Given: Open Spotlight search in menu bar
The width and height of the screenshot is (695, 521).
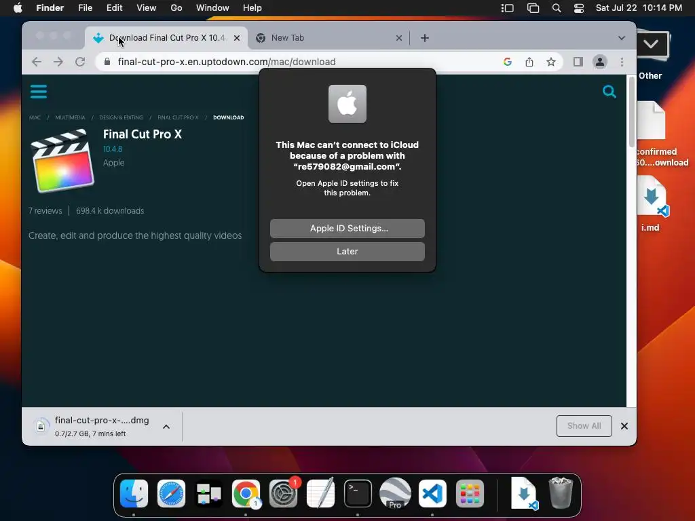Looking at the screenshot, I should (557, 8).
